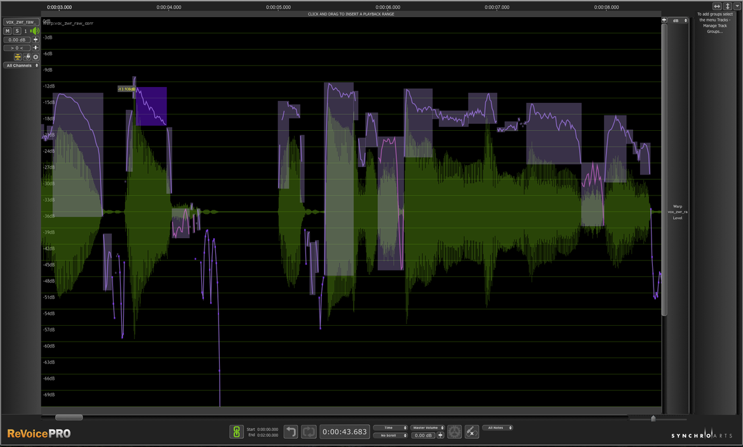The height and width of the screenshot is (447, 743).
Task: Click the Manage Track Groups hint text
Action: 715,23
